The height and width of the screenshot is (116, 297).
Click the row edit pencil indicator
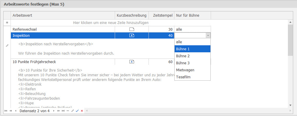point(7,46)
